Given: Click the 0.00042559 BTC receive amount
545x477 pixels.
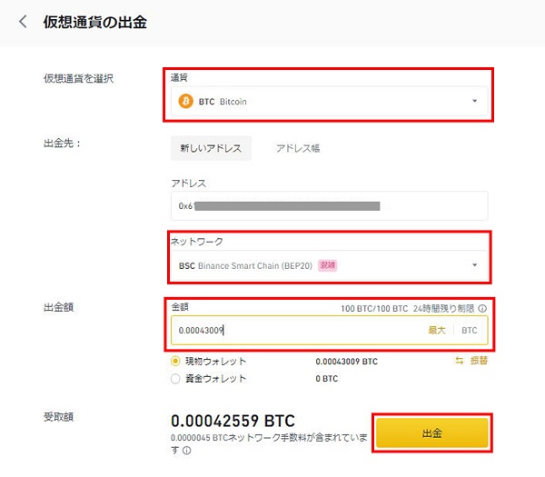Looking at the screenshot, I should click(x=233, y=421).
